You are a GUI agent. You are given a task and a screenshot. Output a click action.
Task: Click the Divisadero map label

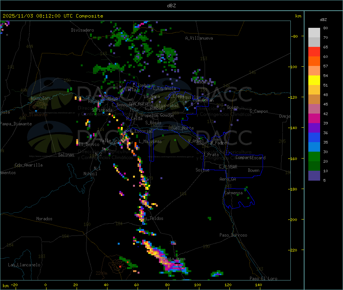click(82, 30)
